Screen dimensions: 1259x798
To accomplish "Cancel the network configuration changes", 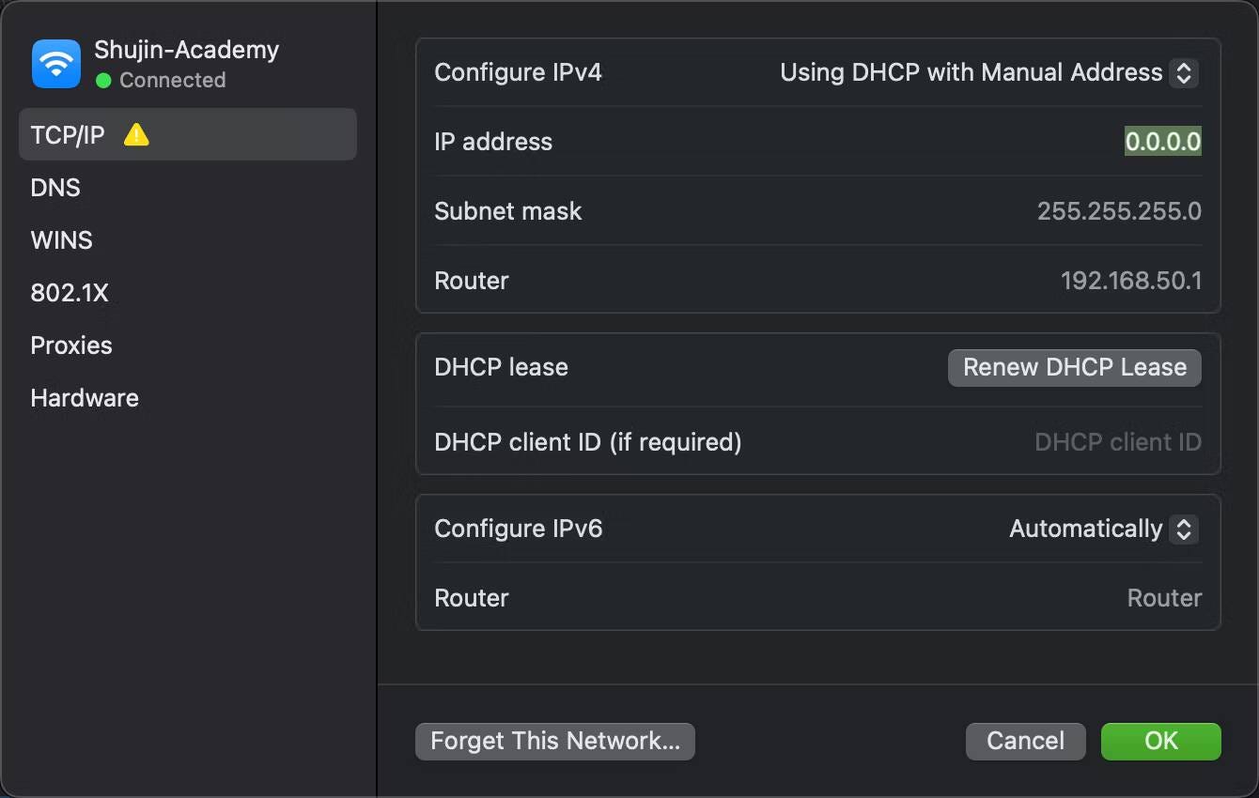I will coord(1025,741).
